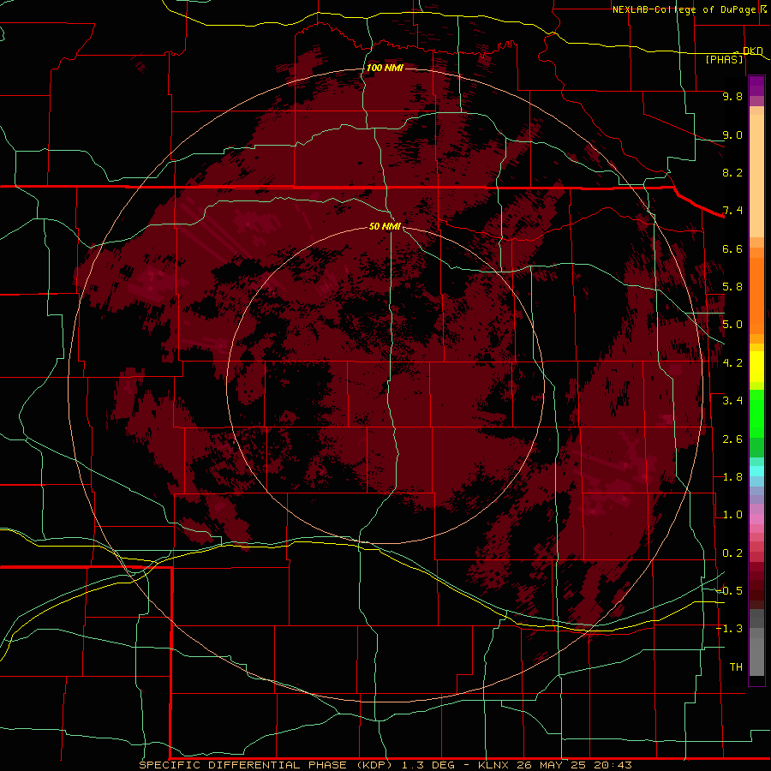The height and width of the screenshot is (771, 771).
Task: Click the 7.4 value on the color scale
Action: point(732,211)
